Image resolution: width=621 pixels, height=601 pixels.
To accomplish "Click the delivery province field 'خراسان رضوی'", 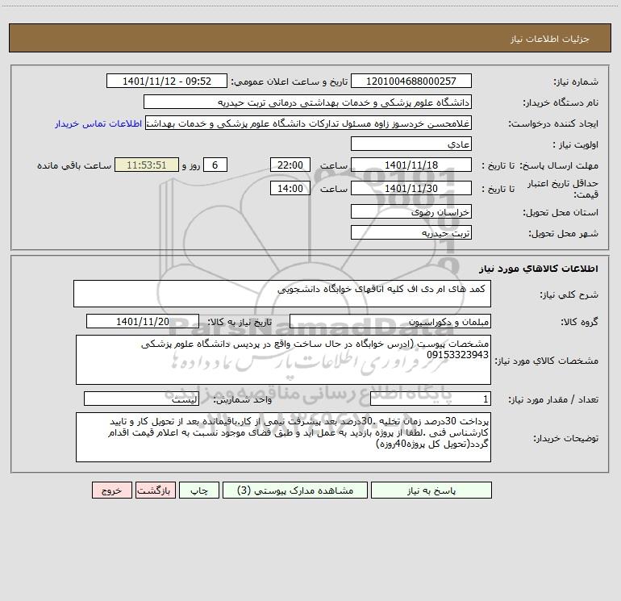I will point(411,212).
